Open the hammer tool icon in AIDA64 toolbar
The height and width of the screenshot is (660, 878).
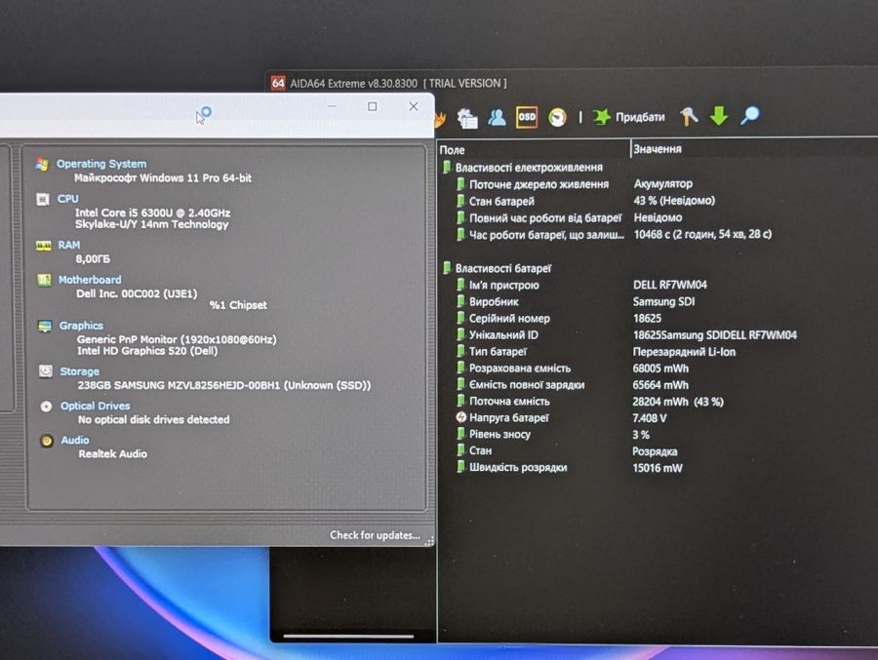689,116
